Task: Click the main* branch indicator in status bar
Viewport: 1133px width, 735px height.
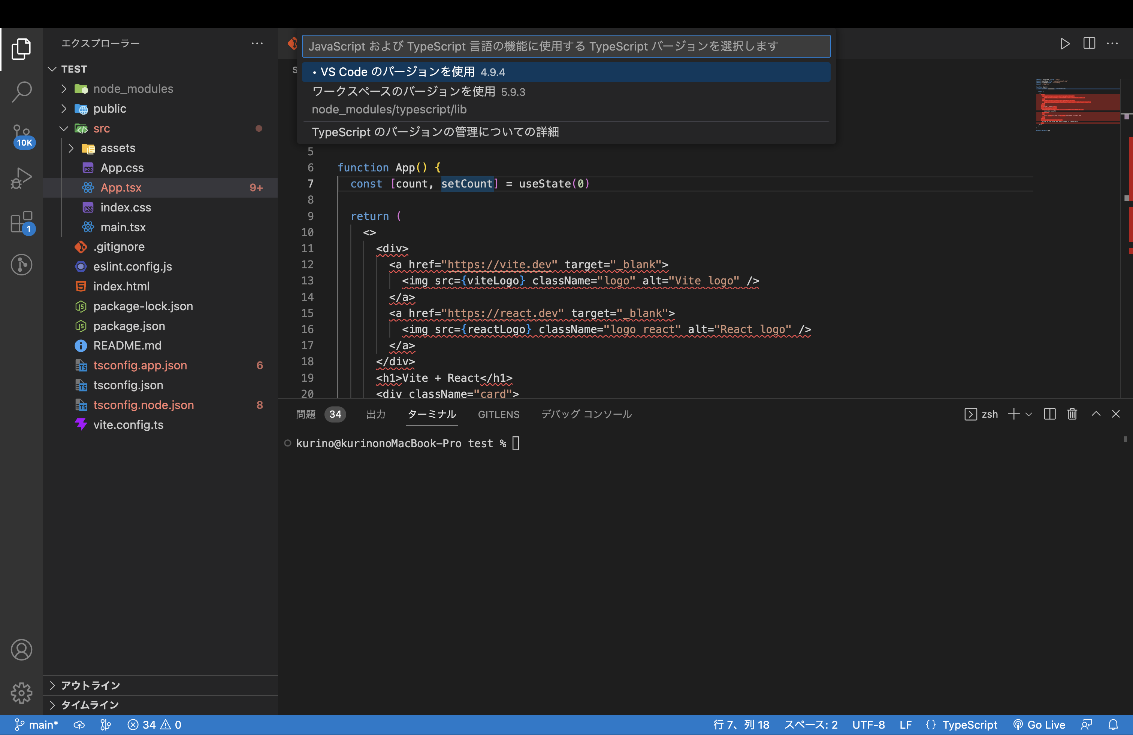Action: click(36, 725)
